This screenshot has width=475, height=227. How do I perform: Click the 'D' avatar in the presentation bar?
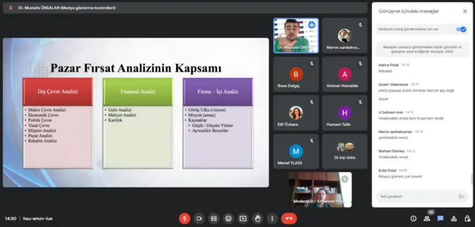point(11,8)
